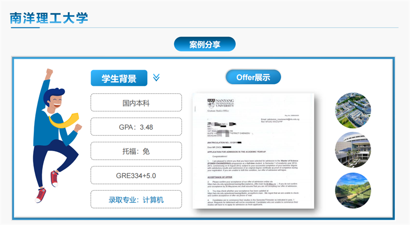
Task: Click the cartoon man's raised fist
Action: (x=49, y=73)
